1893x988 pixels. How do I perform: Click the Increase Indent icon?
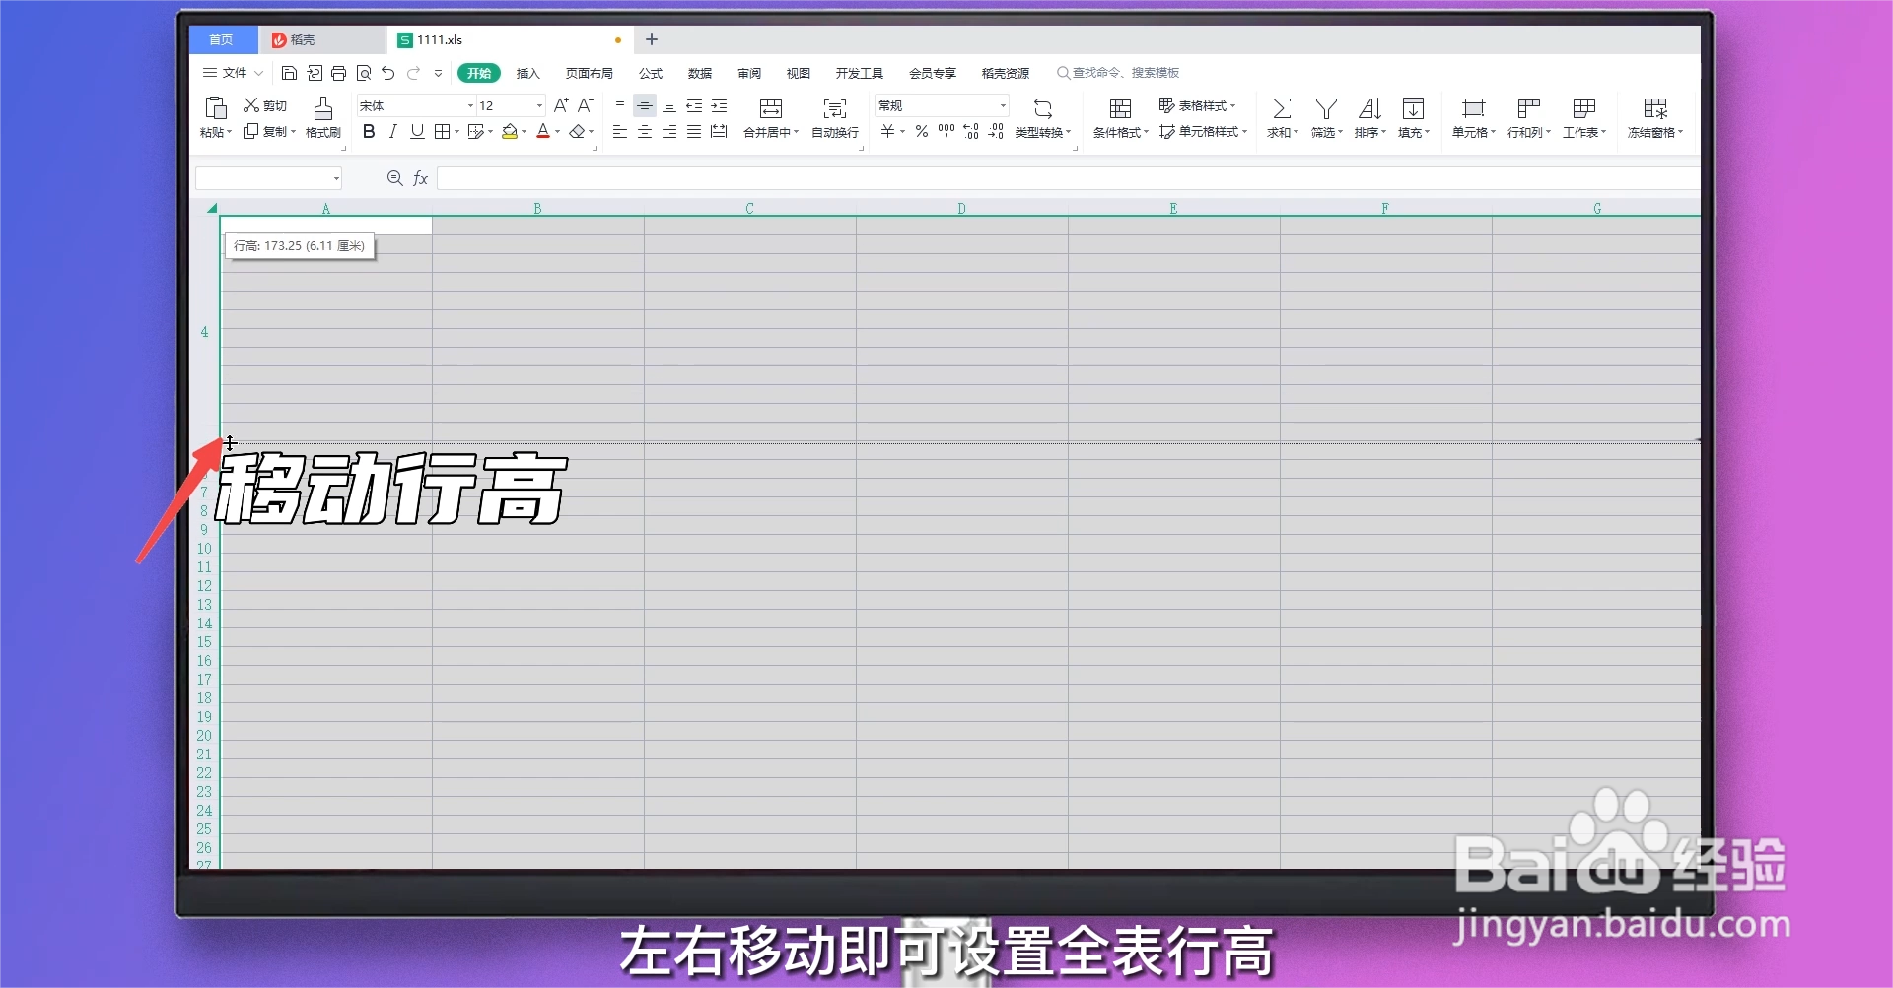point(719,105)
